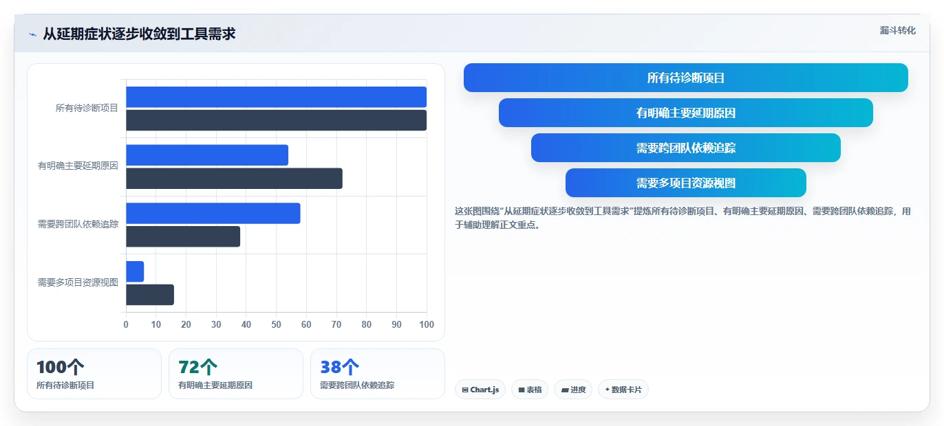The height and width of the screenshot is (426, 944).
Task: Select the 需要跨团队依赖追踪 funnel stage
Action: coord(685,148)
